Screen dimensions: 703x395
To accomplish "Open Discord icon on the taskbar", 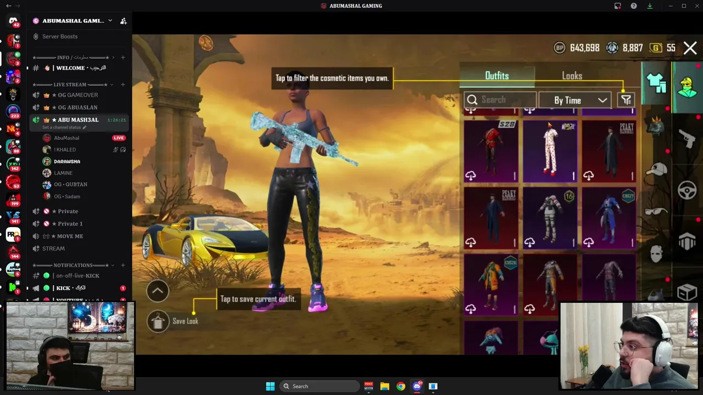I will click(x=417, y=386).
